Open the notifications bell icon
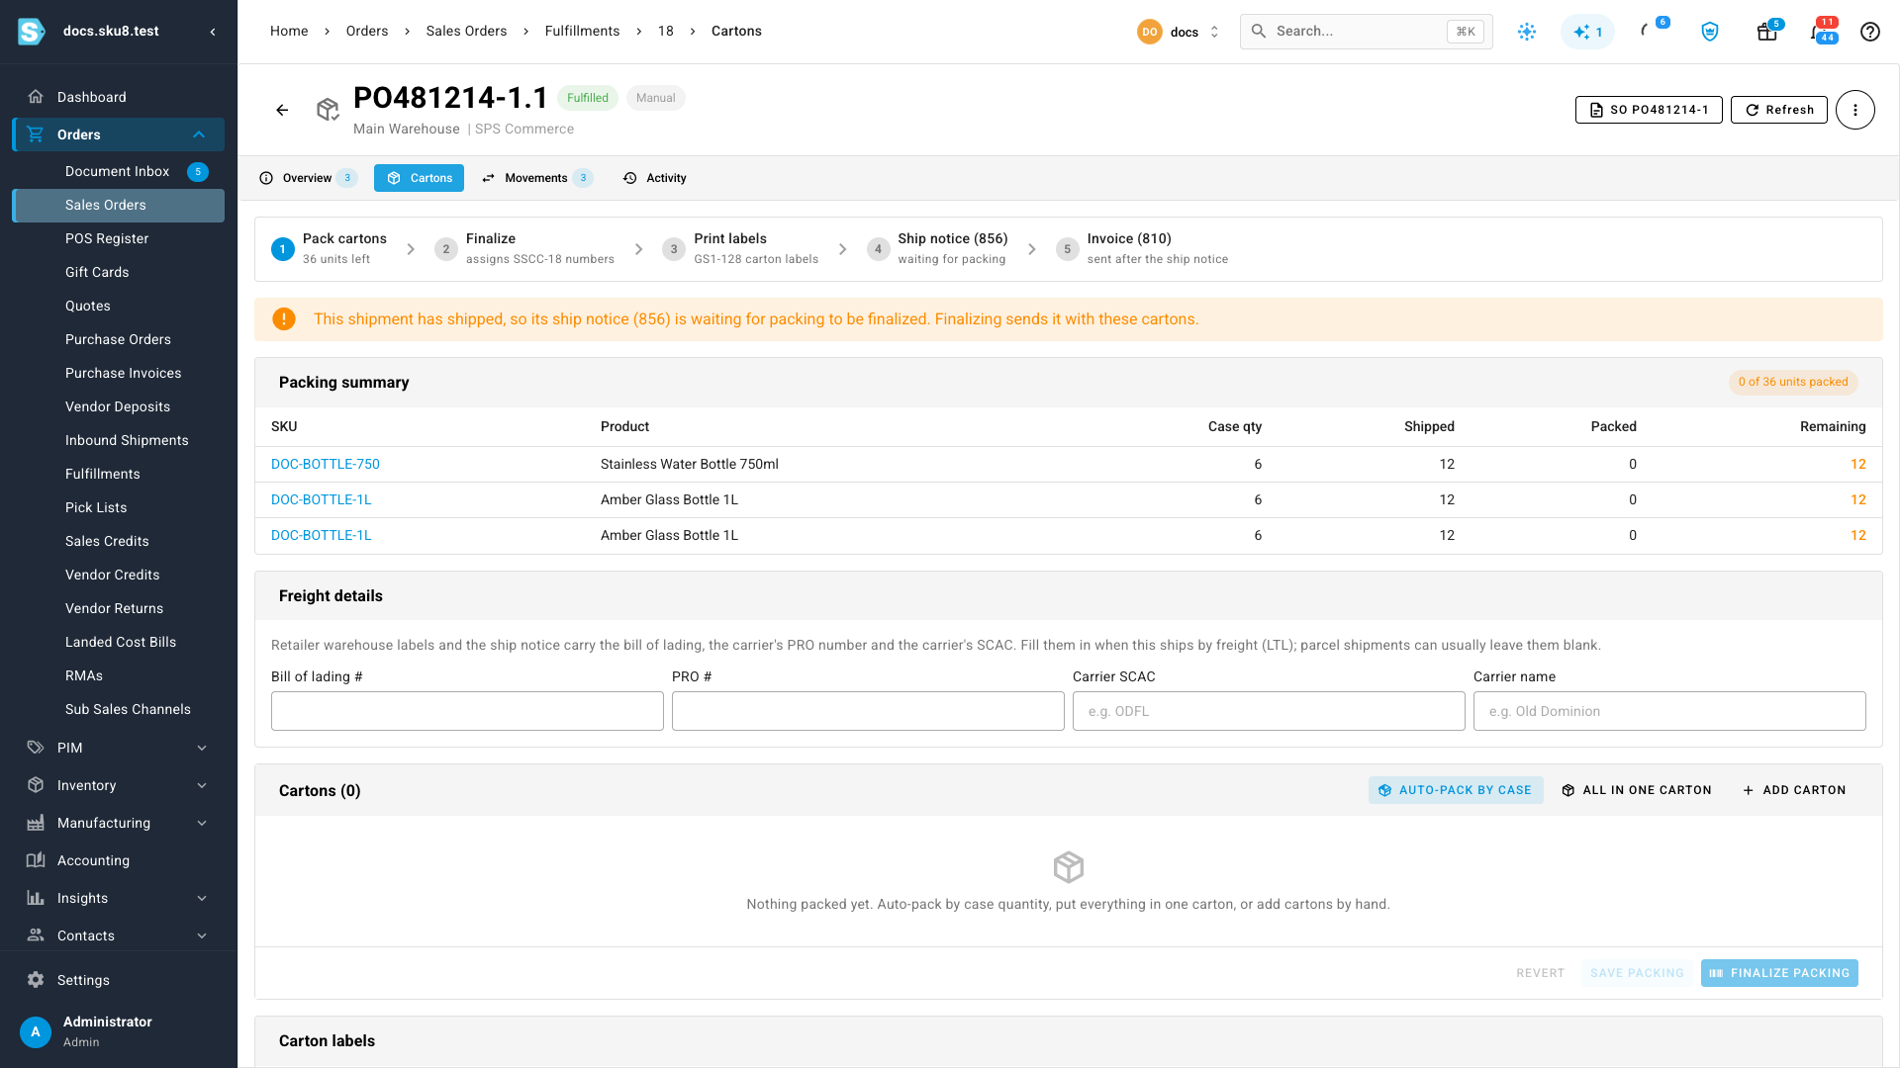This screenshot has width=1900, height=1068. (x=1819, y=32)
